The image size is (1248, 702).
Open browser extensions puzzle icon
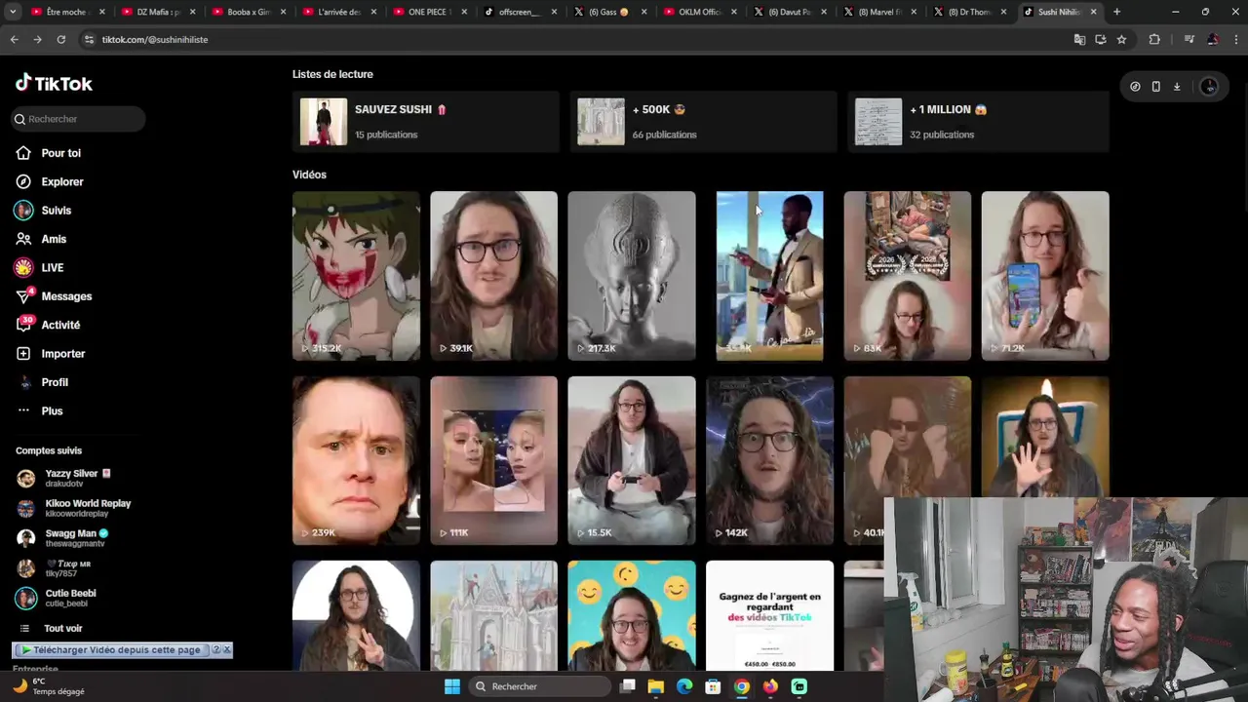(1154, 39)
